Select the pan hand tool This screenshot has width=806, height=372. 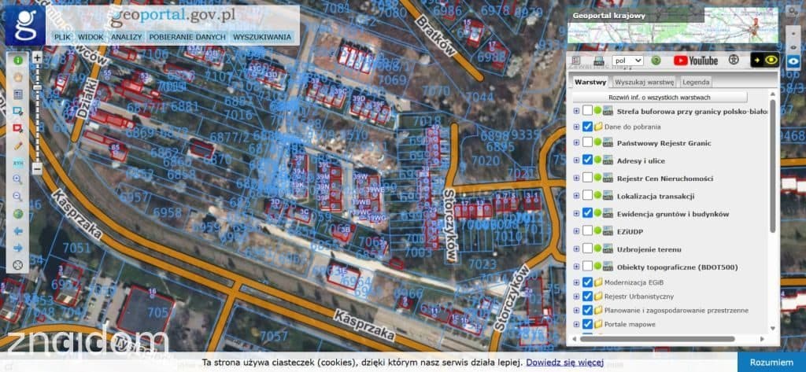coord(18,77)
